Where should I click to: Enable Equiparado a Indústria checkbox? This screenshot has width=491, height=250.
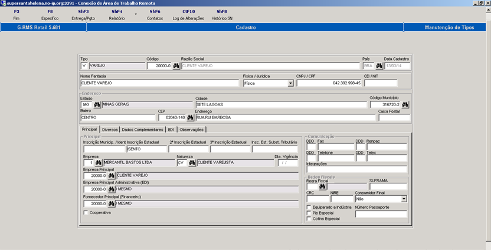[x=309, y=207]
